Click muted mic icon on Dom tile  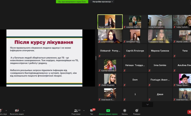(x=124, y=85)
